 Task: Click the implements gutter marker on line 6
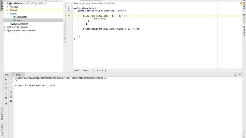click(69, 16)
